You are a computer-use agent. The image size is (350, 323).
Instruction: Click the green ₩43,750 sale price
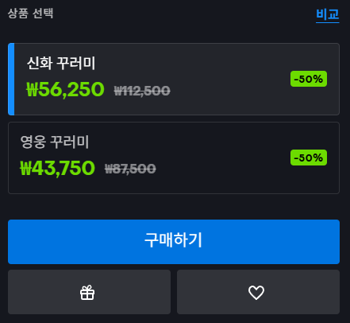coord(57,168)
